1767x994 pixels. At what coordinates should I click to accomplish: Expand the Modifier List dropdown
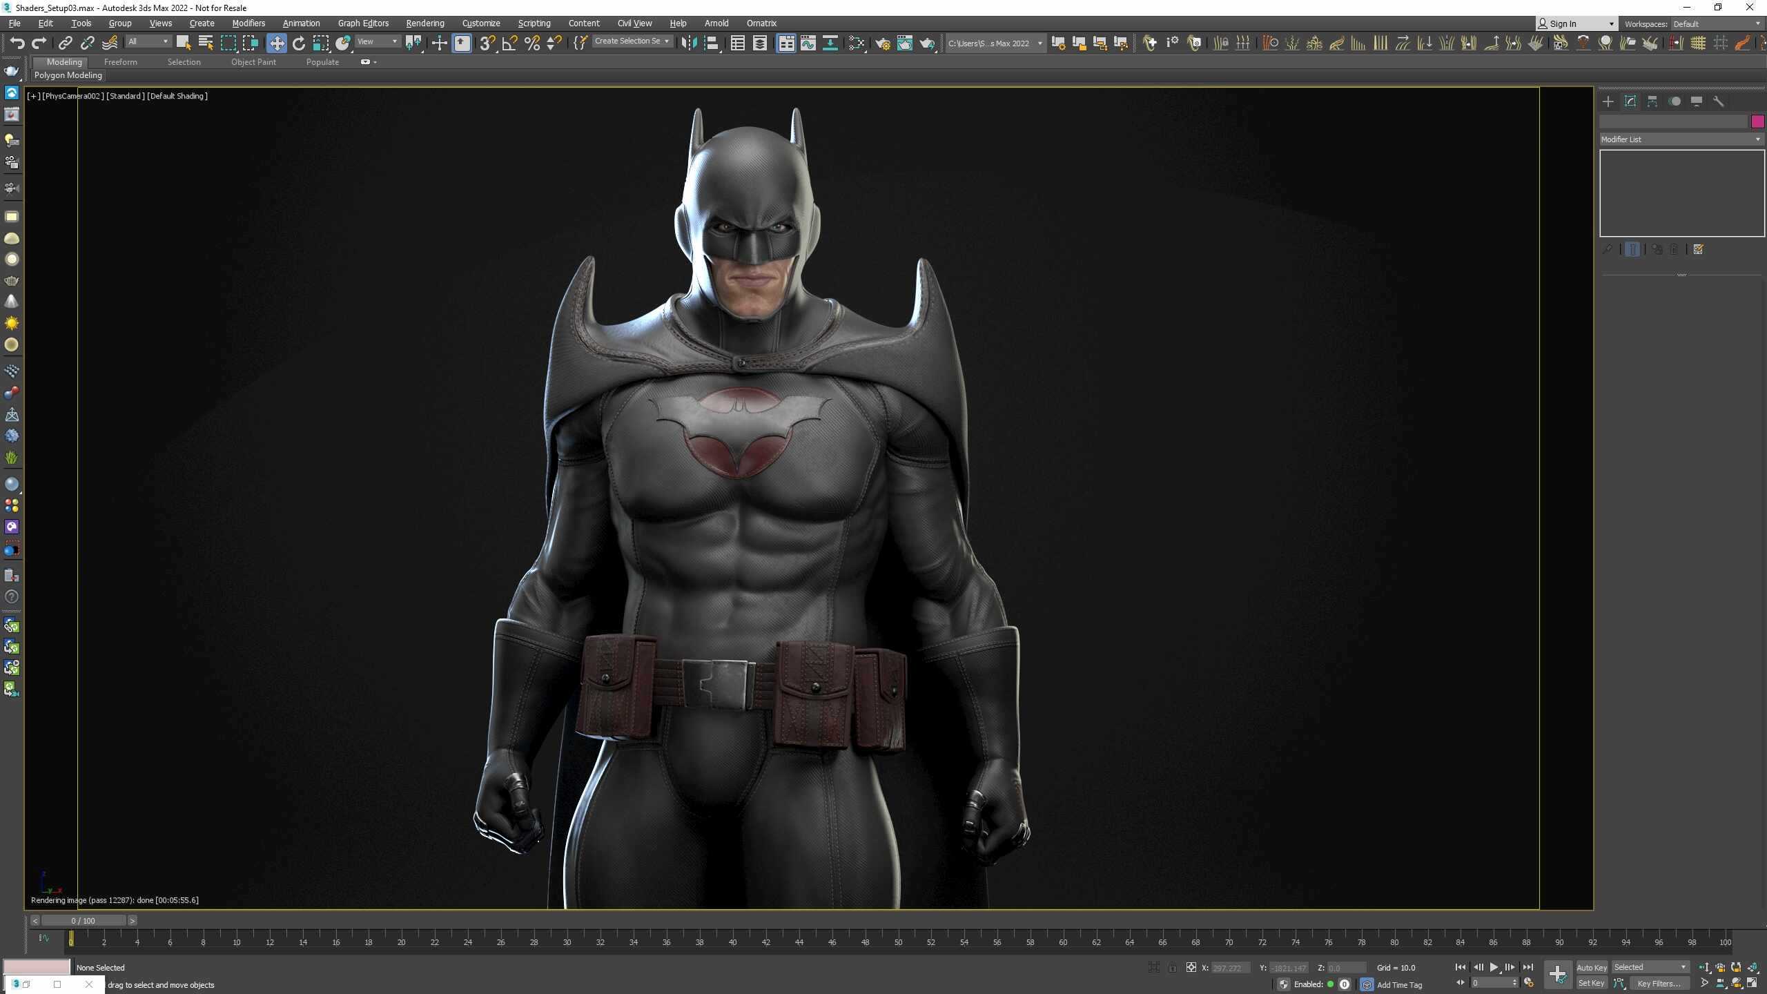(1681, 139)
